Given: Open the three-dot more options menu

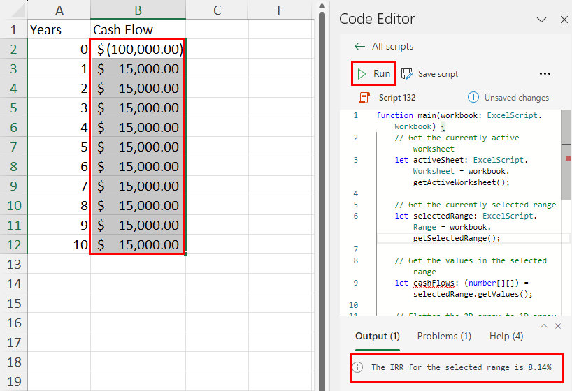Looking at the screenshot, I should (545, 74).
